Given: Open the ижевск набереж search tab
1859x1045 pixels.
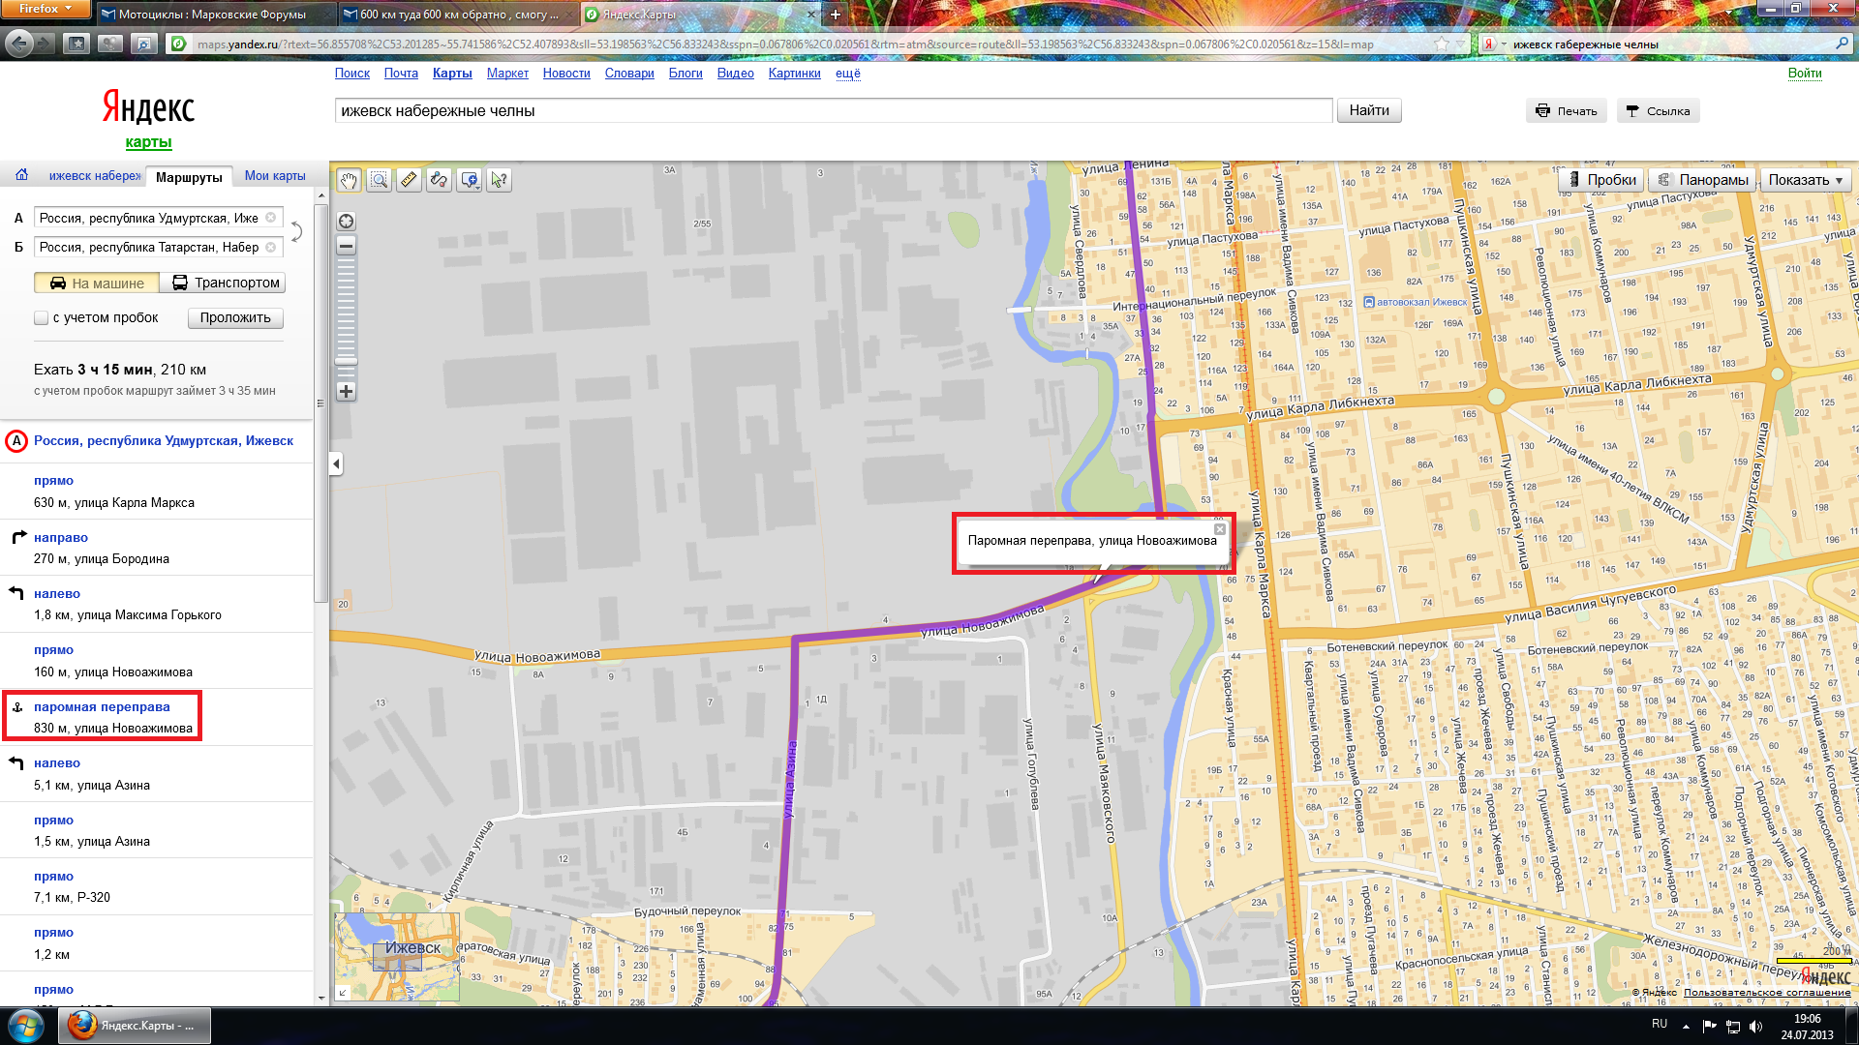Looking at the screenshot, I should point(95,176).
